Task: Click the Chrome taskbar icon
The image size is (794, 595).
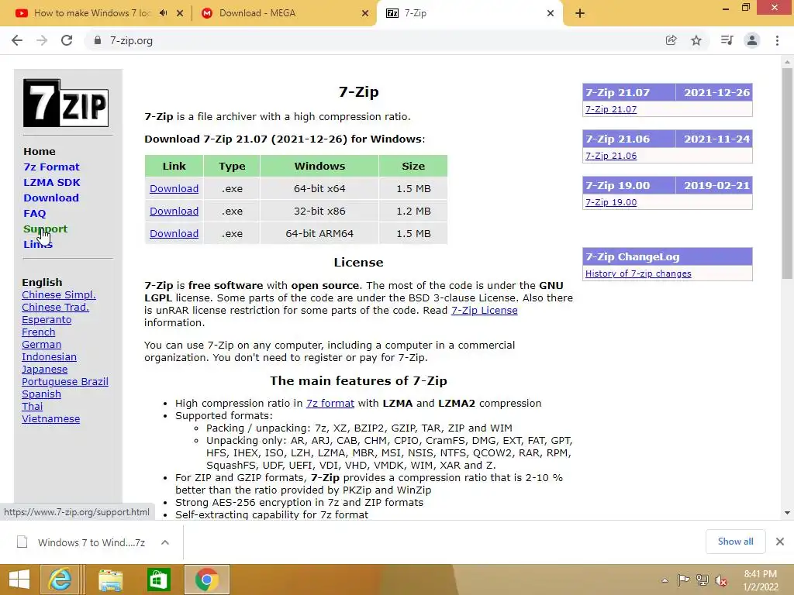Action: (x=206, y=580)
